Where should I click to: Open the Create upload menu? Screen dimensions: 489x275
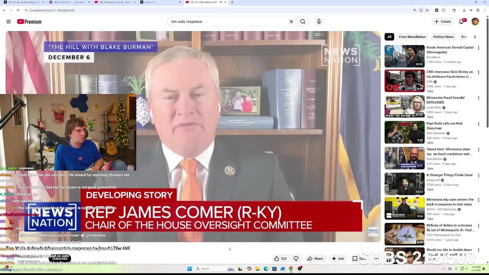[x=442, y=22]
